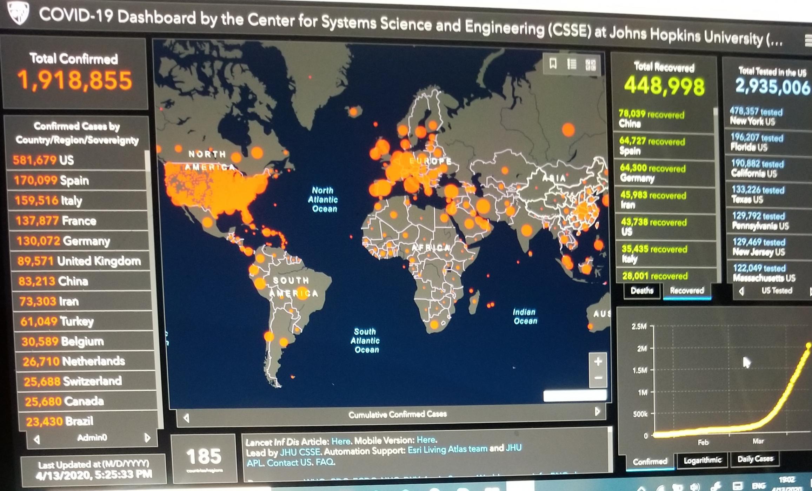Image resolution: width=812 pixels, height=491 pixels.
Task: Open the touch keyboard tray icon
Action: [x=737, y=486]
